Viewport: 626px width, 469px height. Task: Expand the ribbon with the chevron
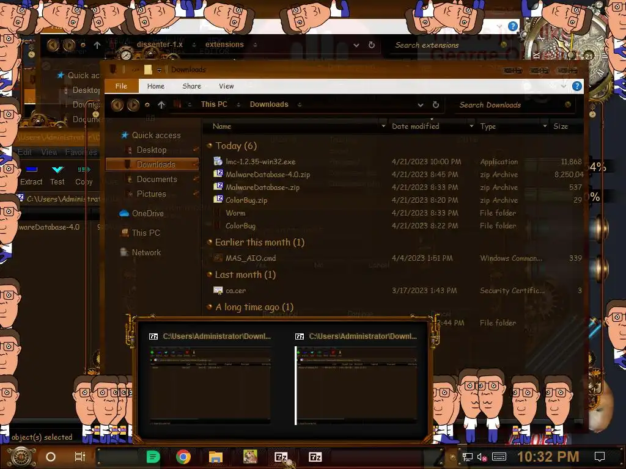(563, 86)
